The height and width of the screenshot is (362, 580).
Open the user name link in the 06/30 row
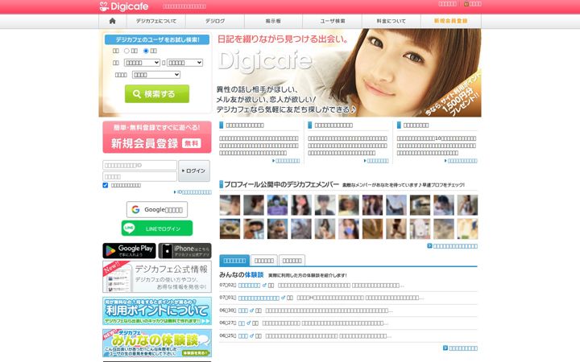[x=243, y=311]
